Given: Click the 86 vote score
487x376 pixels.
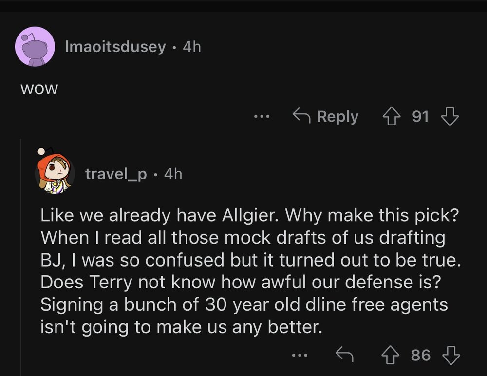Looking at the screenshot, I should click(421, 355).
